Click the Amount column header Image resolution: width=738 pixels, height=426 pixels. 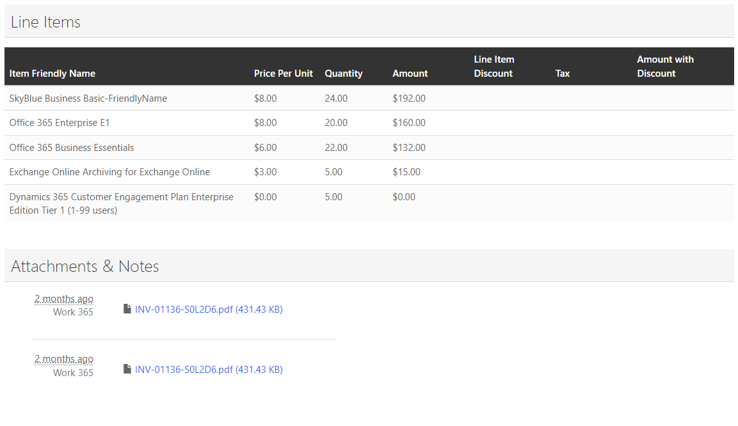point(410,74)
